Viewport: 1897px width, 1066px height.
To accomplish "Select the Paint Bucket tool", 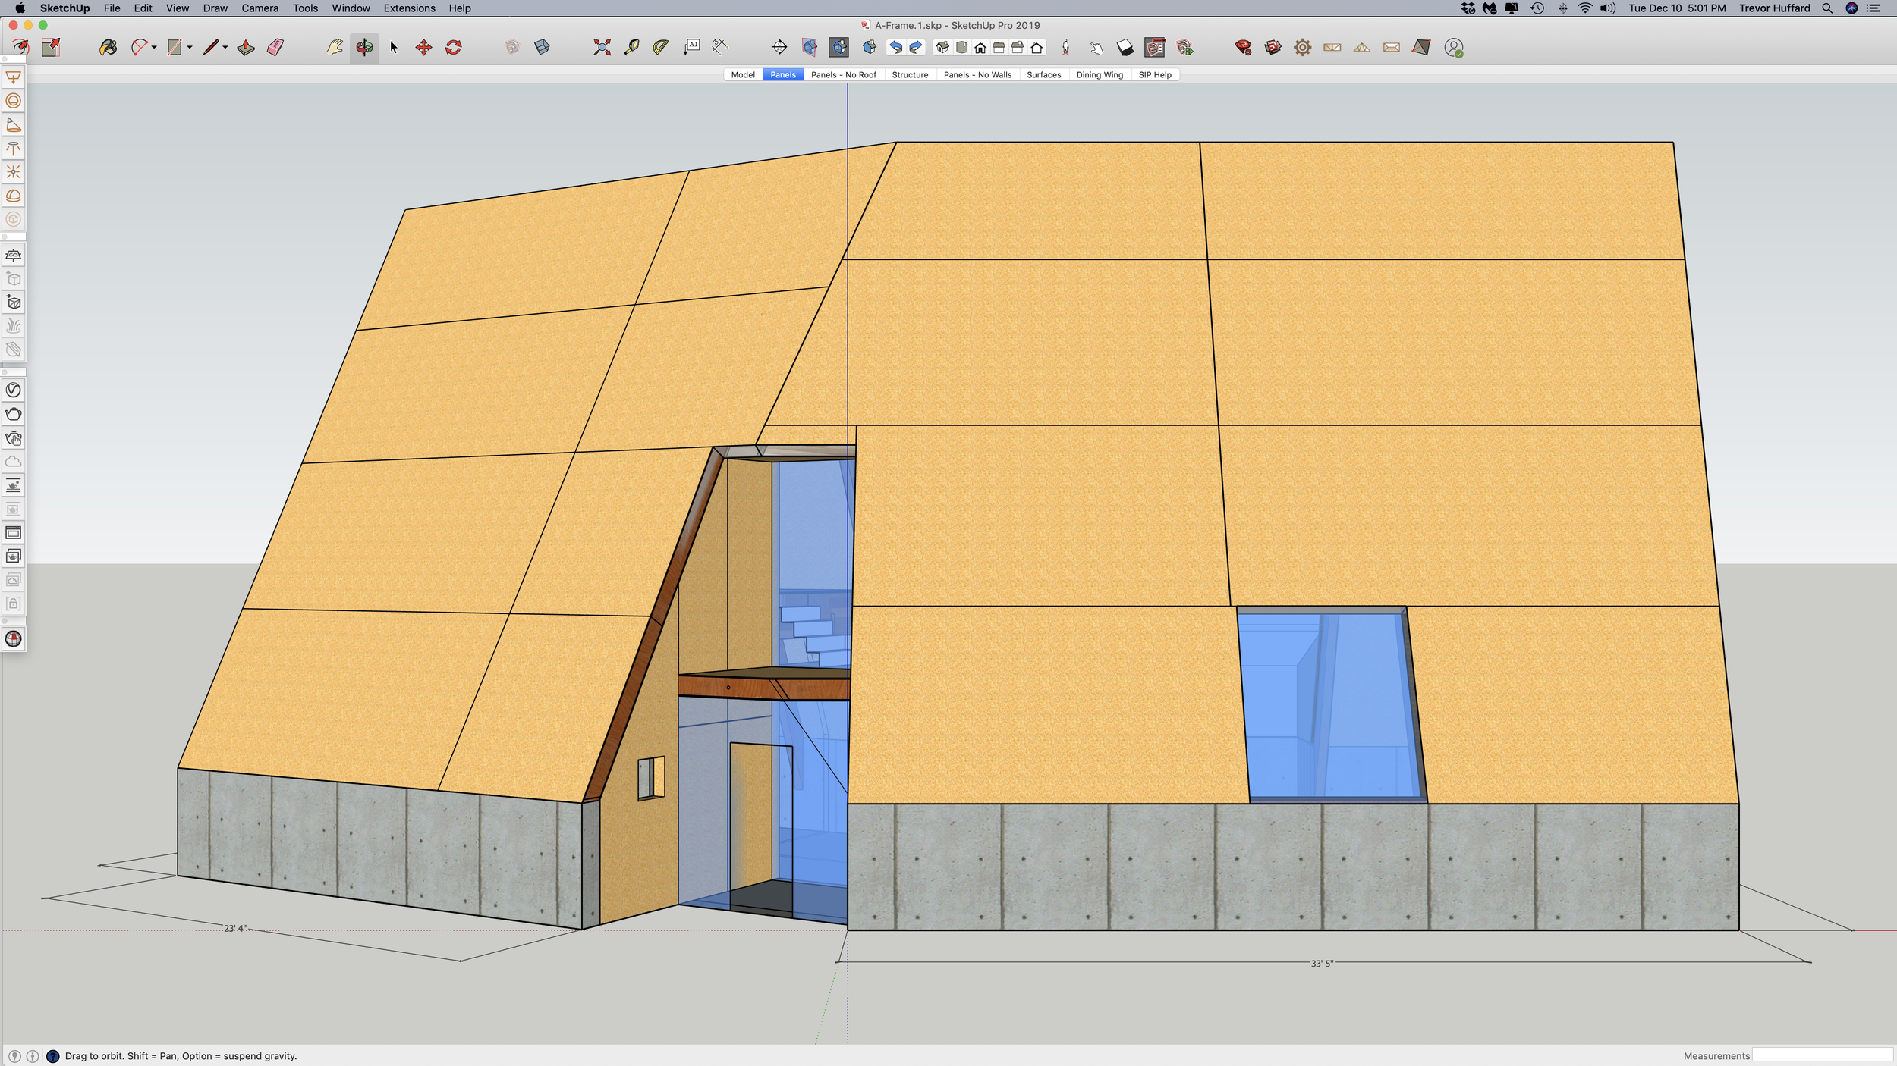I will point(108,48).
